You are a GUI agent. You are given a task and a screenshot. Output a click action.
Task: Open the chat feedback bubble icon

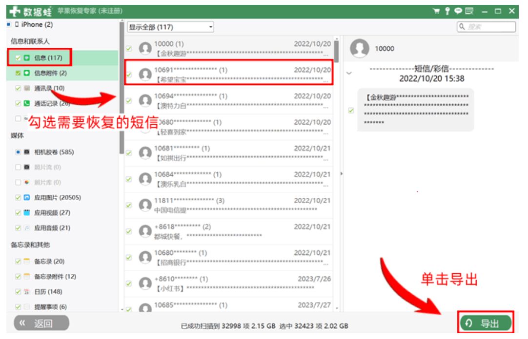[x=458, y=11]
